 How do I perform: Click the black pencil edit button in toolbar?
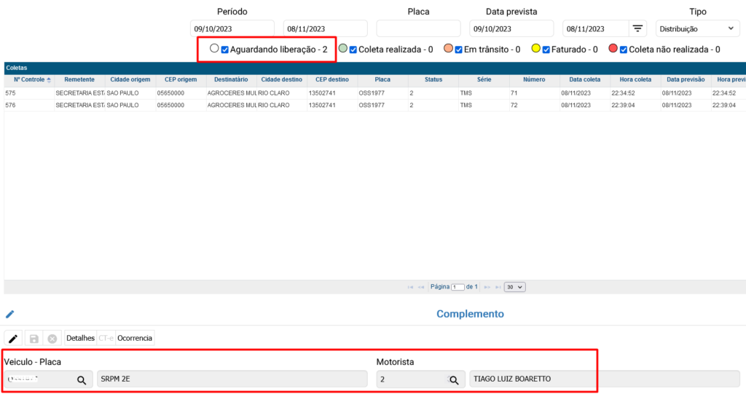coord(13,339)
